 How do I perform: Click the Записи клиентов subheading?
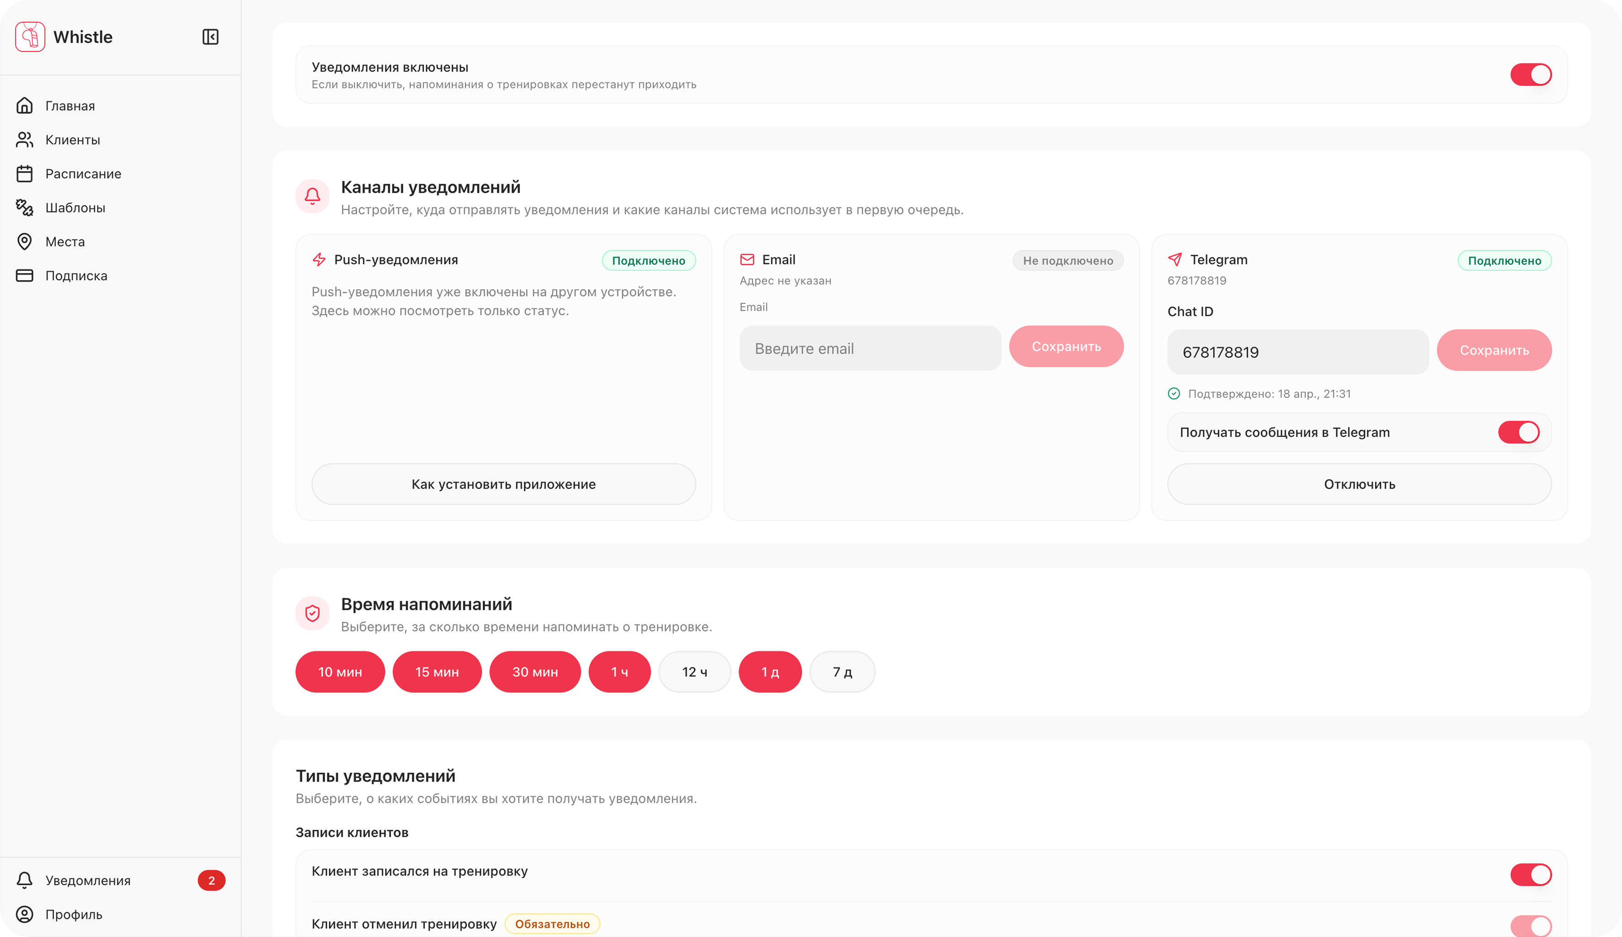click(x=352, y=832)
